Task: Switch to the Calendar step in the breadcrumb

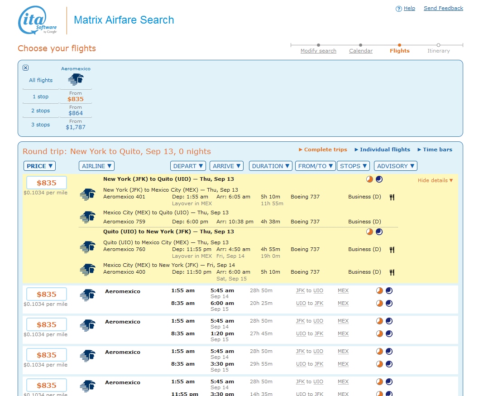Action: (x=360, y=51)
